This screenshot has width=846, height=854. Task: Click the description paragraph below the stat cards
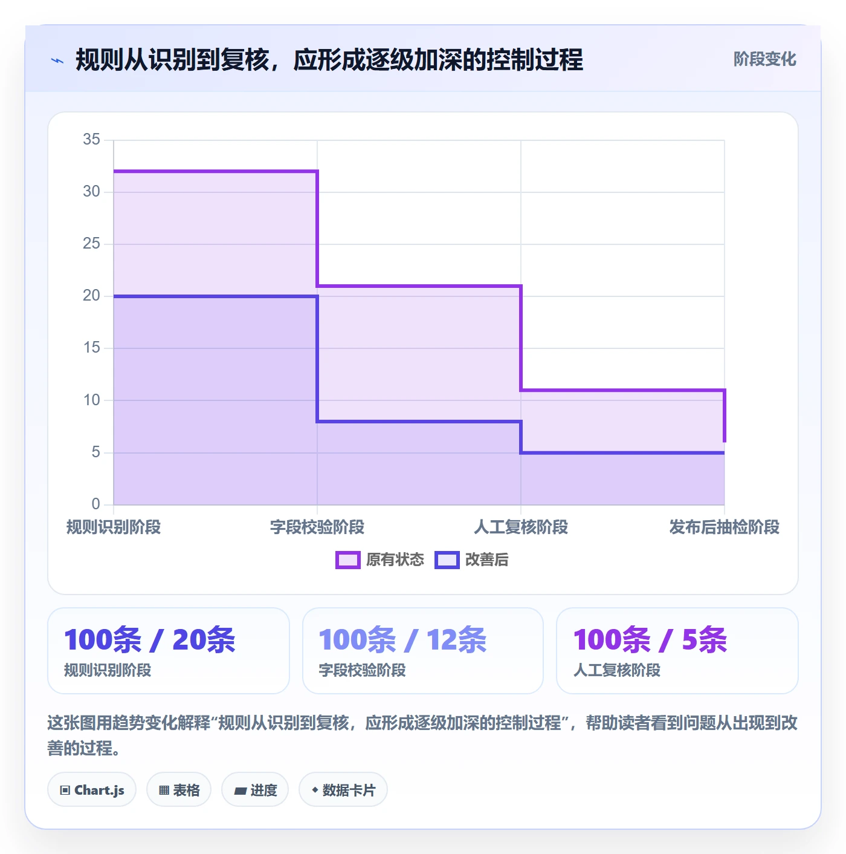coord(422,735)
